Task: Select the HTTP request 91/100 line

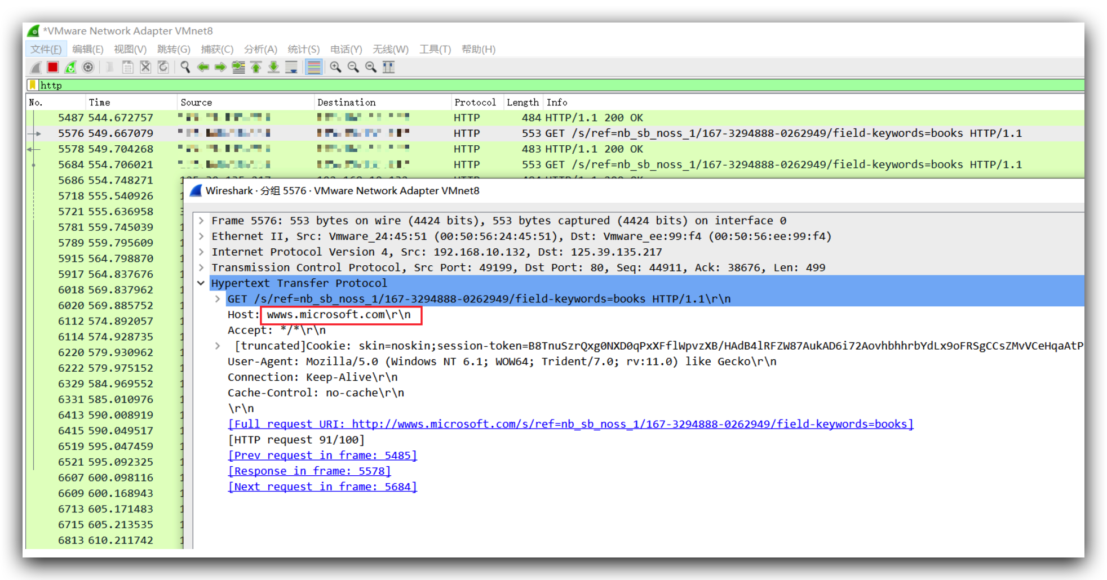Action: [x=296, y=440]
